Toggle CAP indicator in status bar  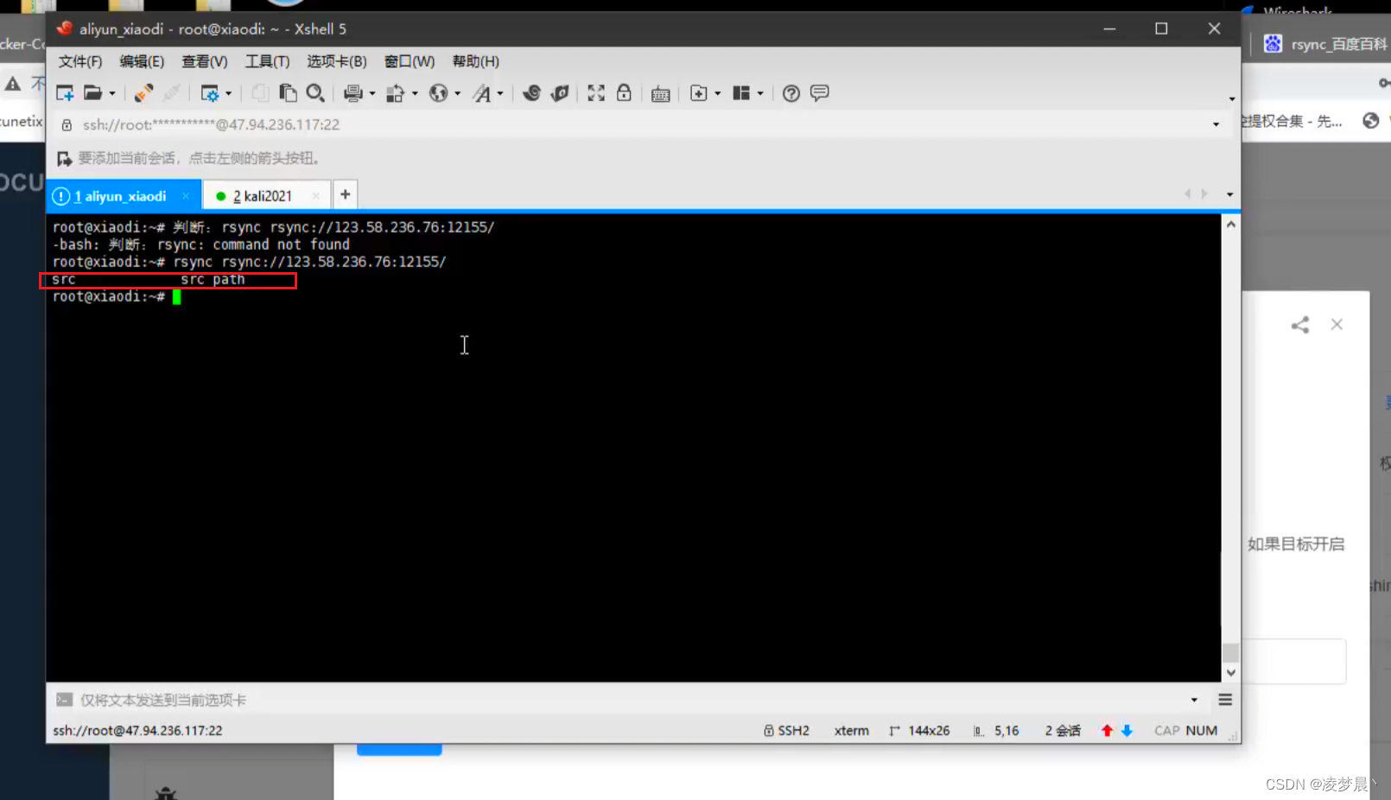tap(1166, 730)
